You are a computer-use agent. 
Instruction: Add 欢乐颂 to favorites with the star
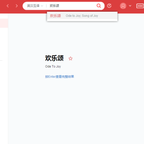(70, 58)
